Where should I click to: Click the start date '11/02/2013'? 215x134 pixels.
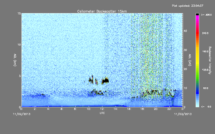pyautogui.click(x=22, y=114)
